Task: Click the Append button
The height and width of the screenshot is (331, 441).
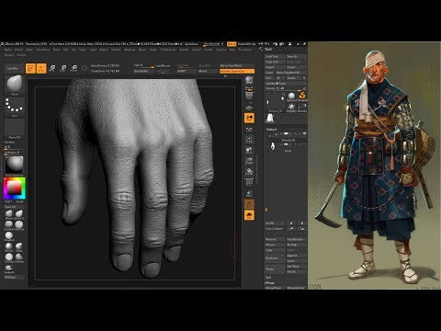Action: point(296,256)
